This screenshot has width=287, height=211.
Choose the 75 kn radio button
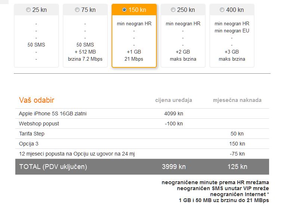pyautogui.click(x=77, y=10)
